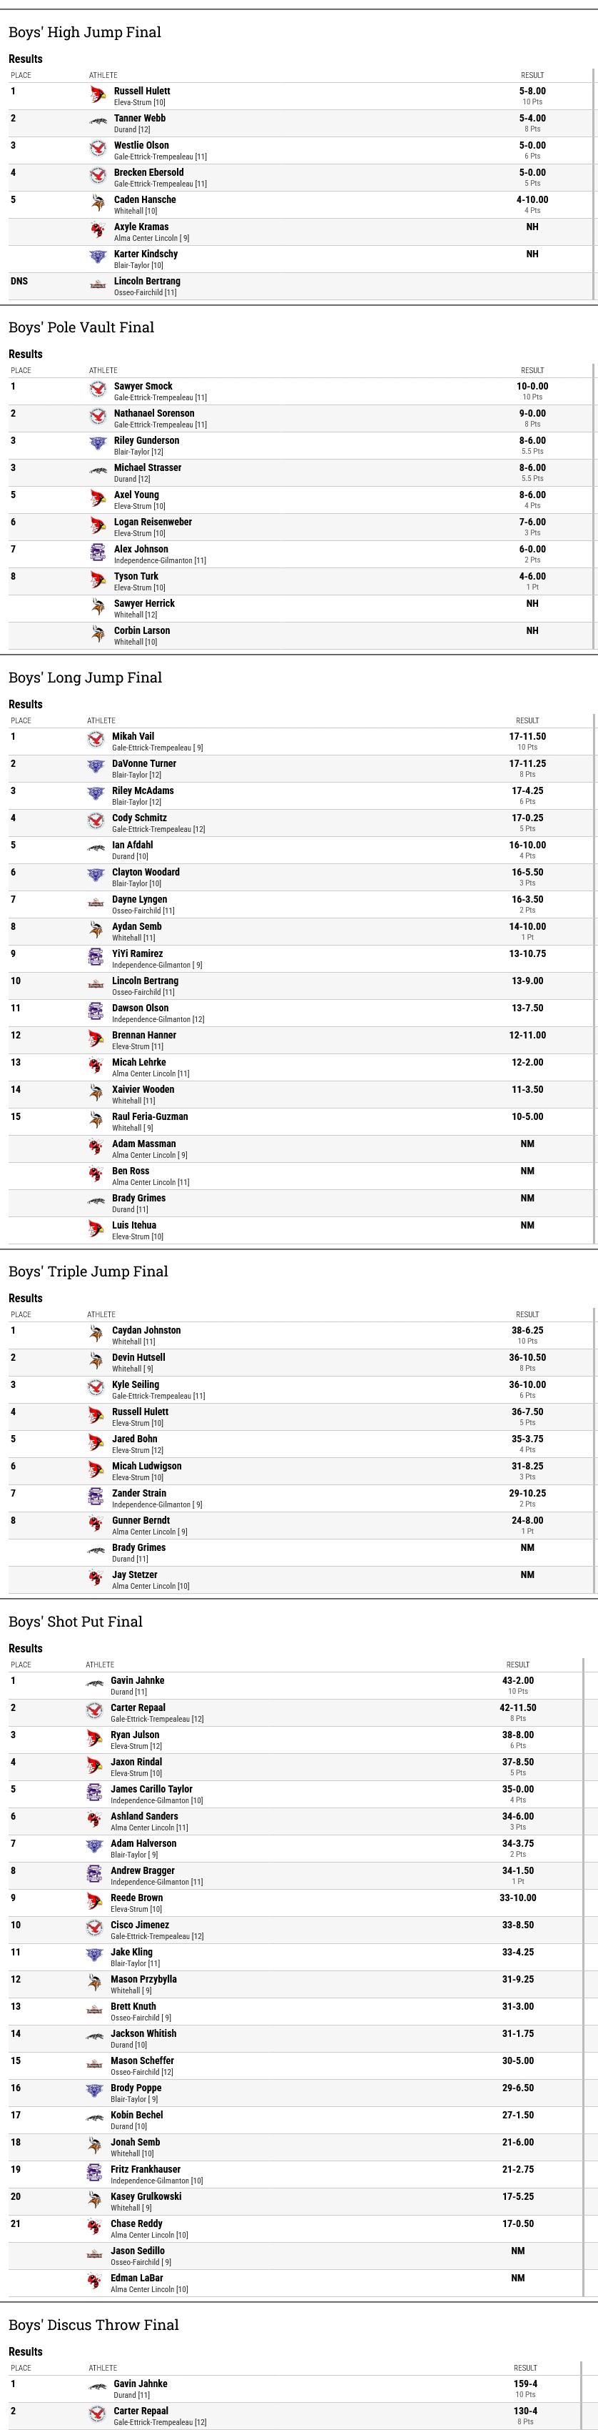Click Independence-Gilmanton logo beside Alex Johnson
This screenshot has width=598, height=2430.
pyautogui.click(x=98, y=552)
